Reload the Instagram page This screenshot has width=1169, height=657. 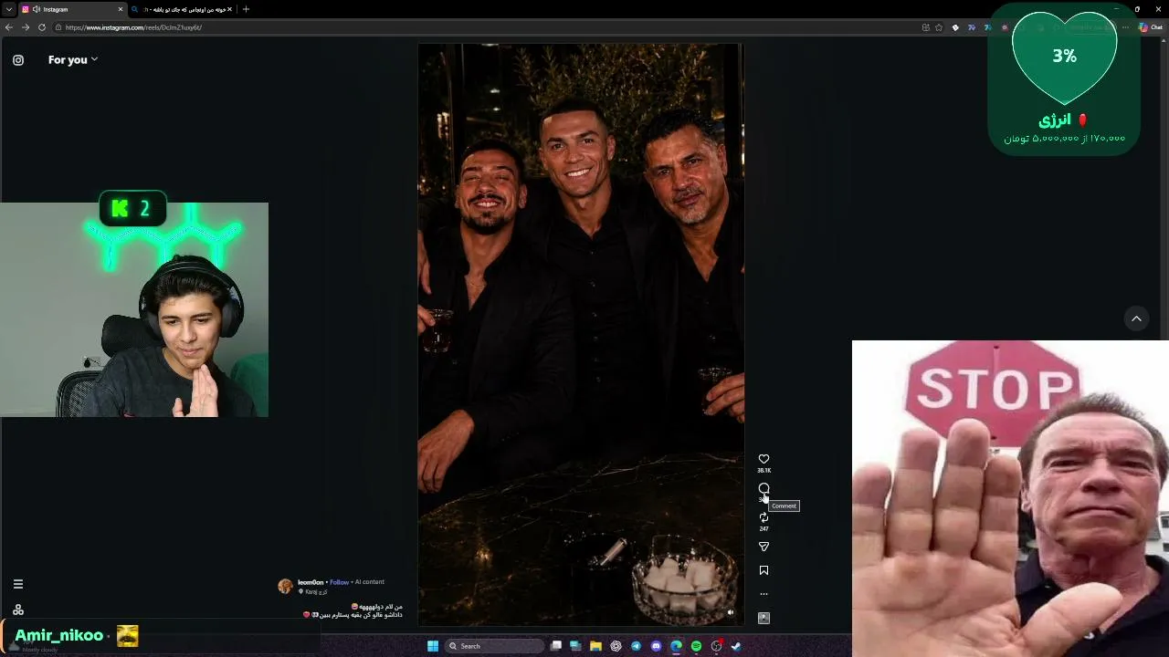pyautogui.click(x=42, y=27)
